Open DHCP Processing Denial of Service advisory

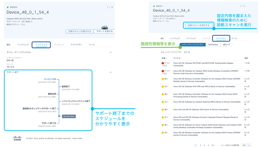pos(205,95)
